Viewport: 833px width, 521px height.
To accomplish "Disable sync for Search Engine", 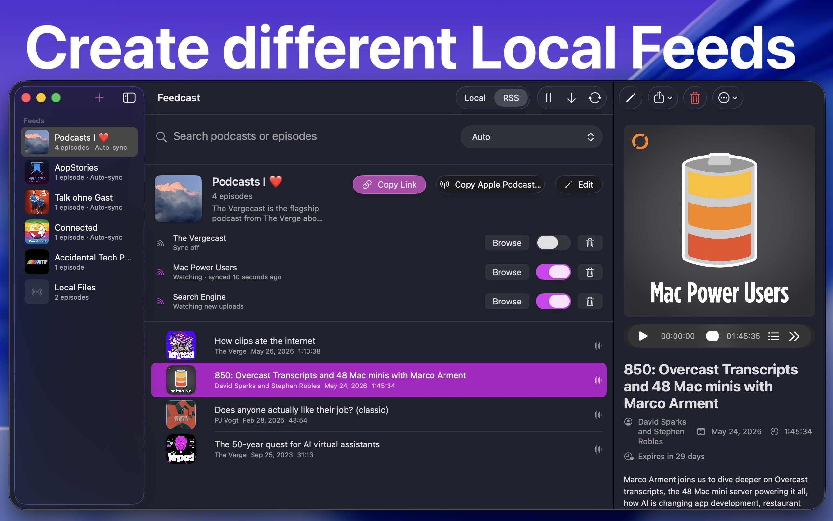I will (553, 302).
